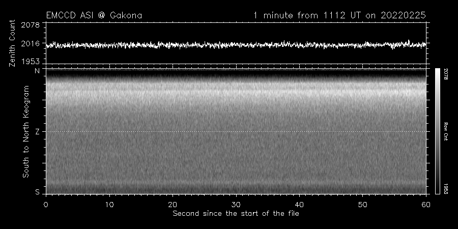The width and height of the screenshot is (458, 229).
Task: Click the '1 minute from 1112 UT on 20220225' header
Action: click(x=340, y=15)
